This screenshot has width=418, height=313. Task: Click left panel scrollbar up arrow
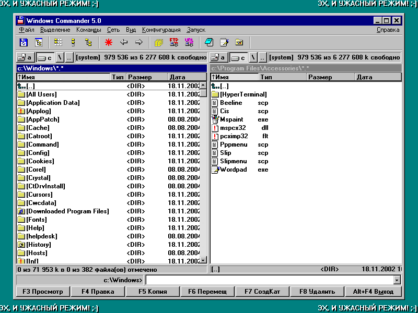[x=203, y=86]
